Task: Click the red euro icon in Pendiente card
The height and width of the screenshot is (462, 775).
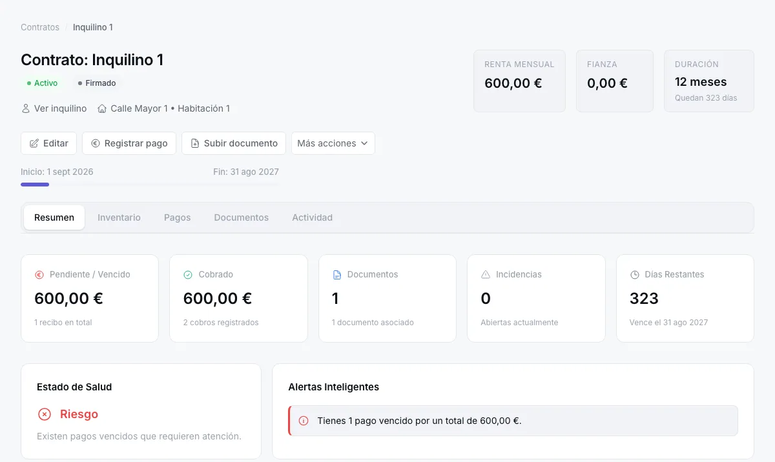Action: pos(39,275)
